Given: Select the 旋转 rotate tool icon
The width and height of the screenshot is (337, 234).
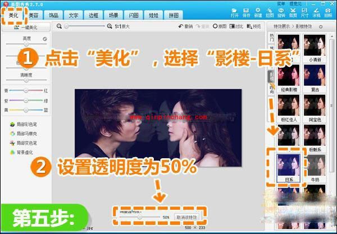Looking at the screenshot, I should (281, 13).
